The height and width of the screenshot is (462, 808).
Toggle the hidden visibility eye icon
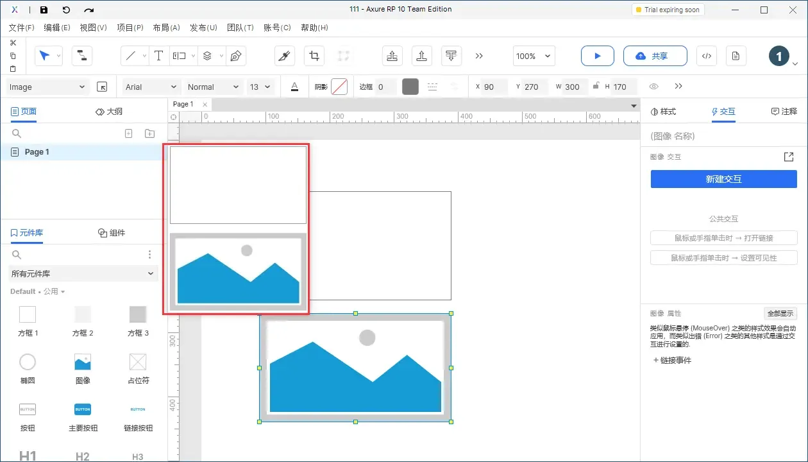[x=653, y=87]
